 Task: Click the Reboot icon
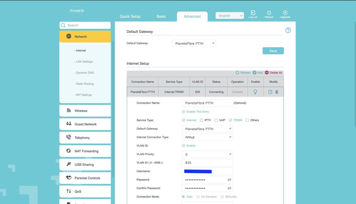pos(269,13)
